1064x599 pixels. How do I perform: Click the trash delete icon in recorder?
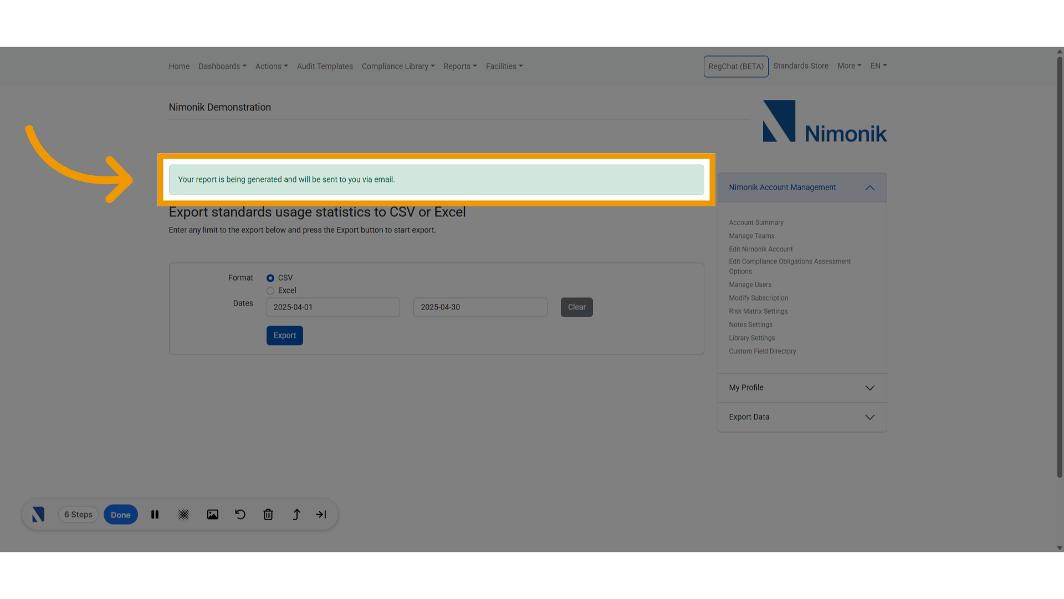pyautogui.click(x=268, y=515)
